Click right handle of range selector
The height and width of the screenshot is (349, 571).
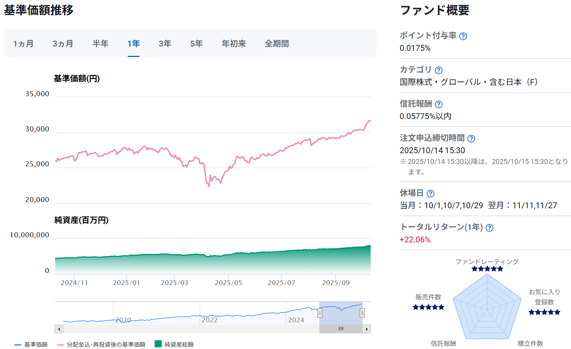(x=362, y=313)
